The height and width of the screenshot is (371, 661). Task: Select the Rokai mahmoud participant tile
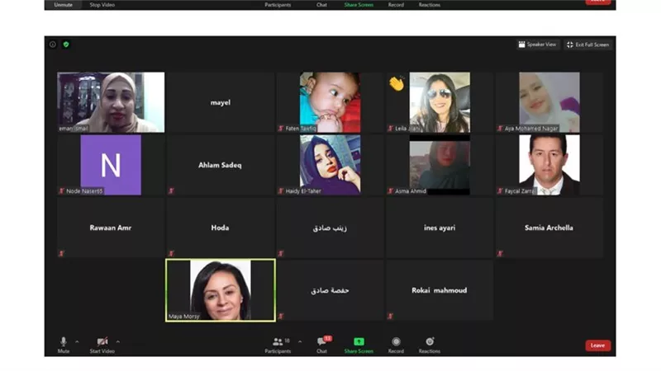[x=440, y=290]
